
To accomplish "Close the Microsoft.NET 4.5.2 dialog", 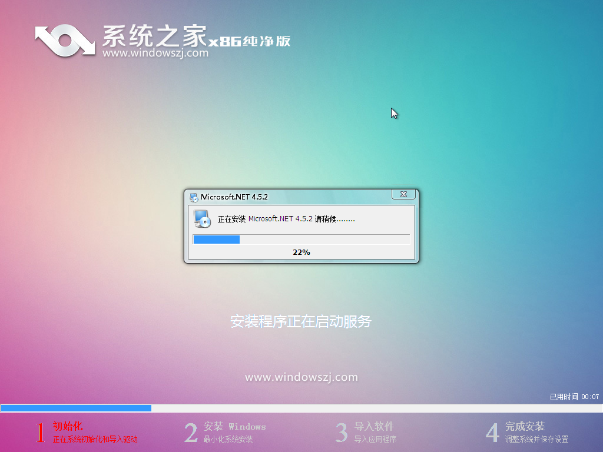I will pos(403,194).
